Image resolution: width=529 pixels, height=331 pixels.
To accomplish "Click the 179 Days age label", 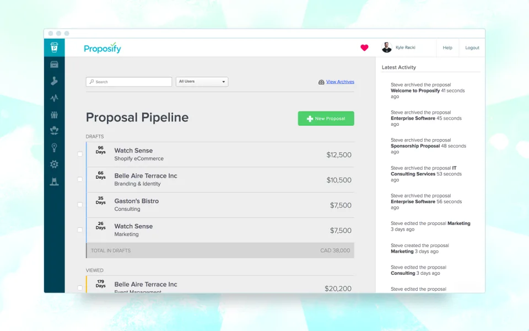I will pyautogui.click(x=100, y=284).
